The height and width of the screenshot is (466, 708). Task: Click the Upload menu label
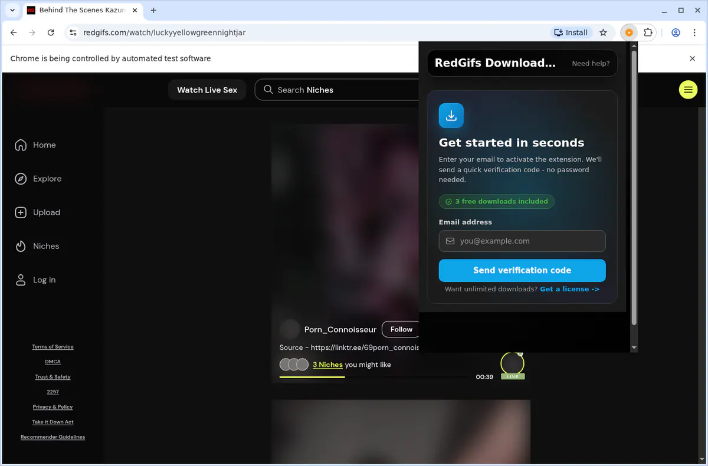click(x=47, y=212)
